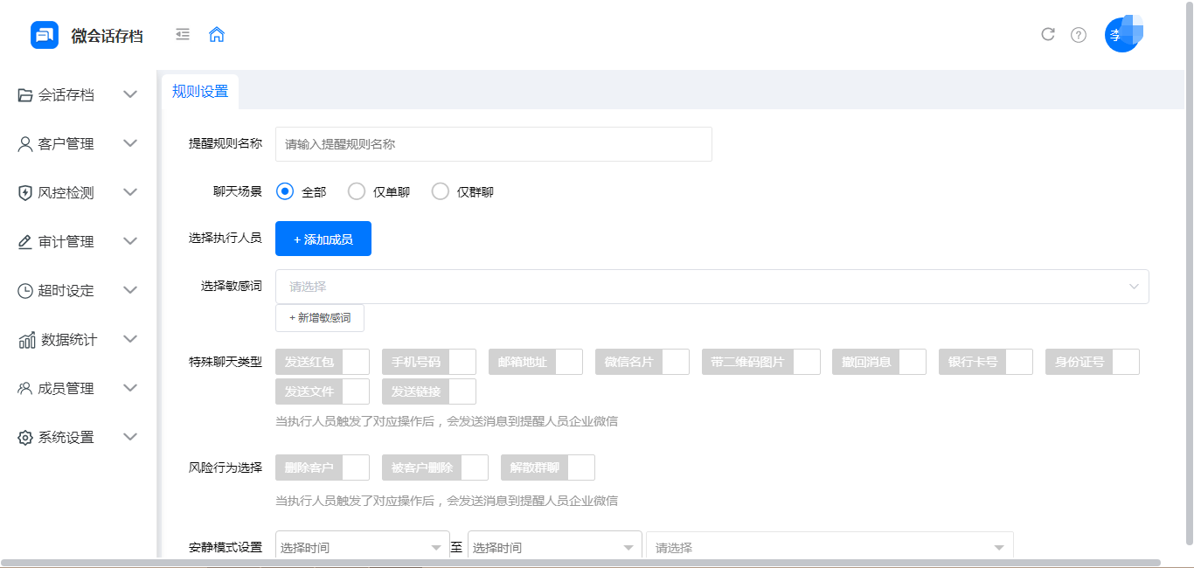The image size is (1194, 568).
Task: Click the 审计管理 pencil icon
Action: coord(24,241)
